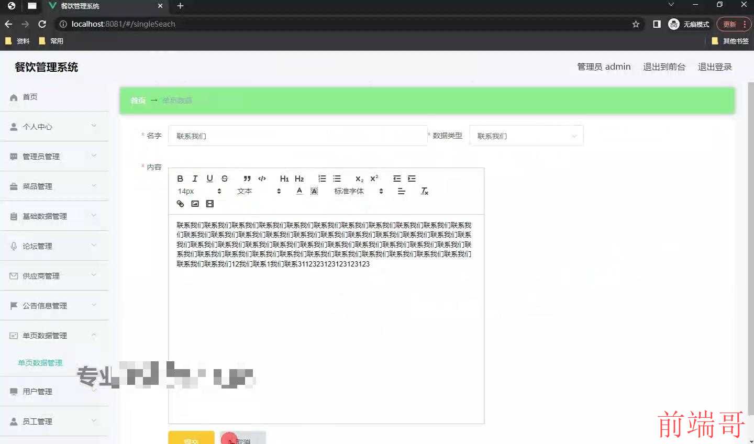
Task: Expand 员工管理 sidebar menu
Action: (x=54, y=421)
